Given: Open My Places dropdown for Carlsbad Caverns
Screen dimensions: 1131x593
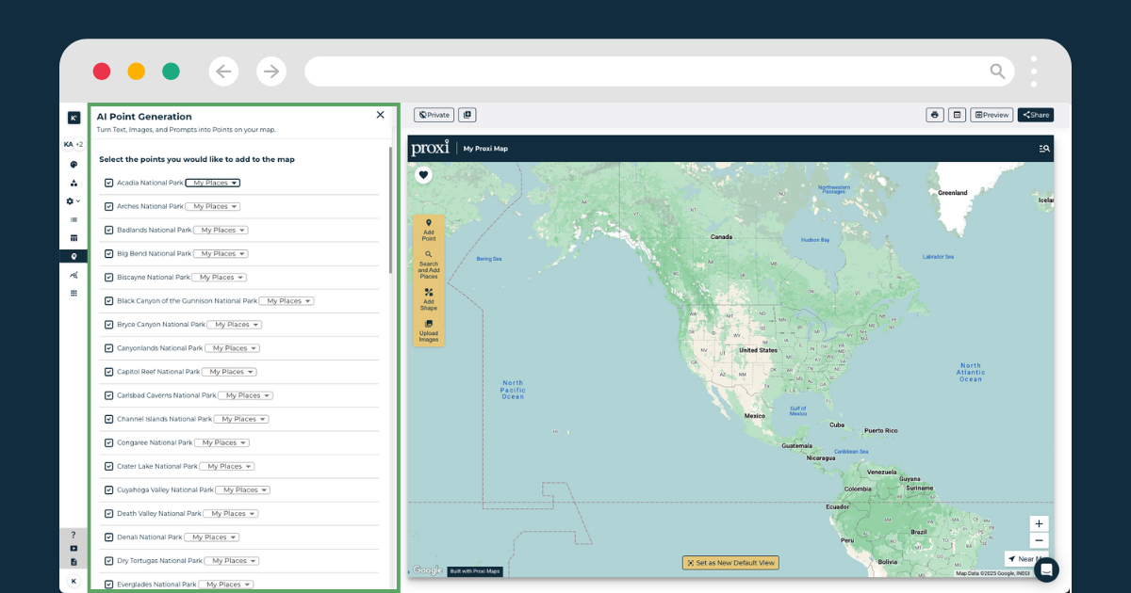Looking at the screenshot, I should tap(245, 395).
